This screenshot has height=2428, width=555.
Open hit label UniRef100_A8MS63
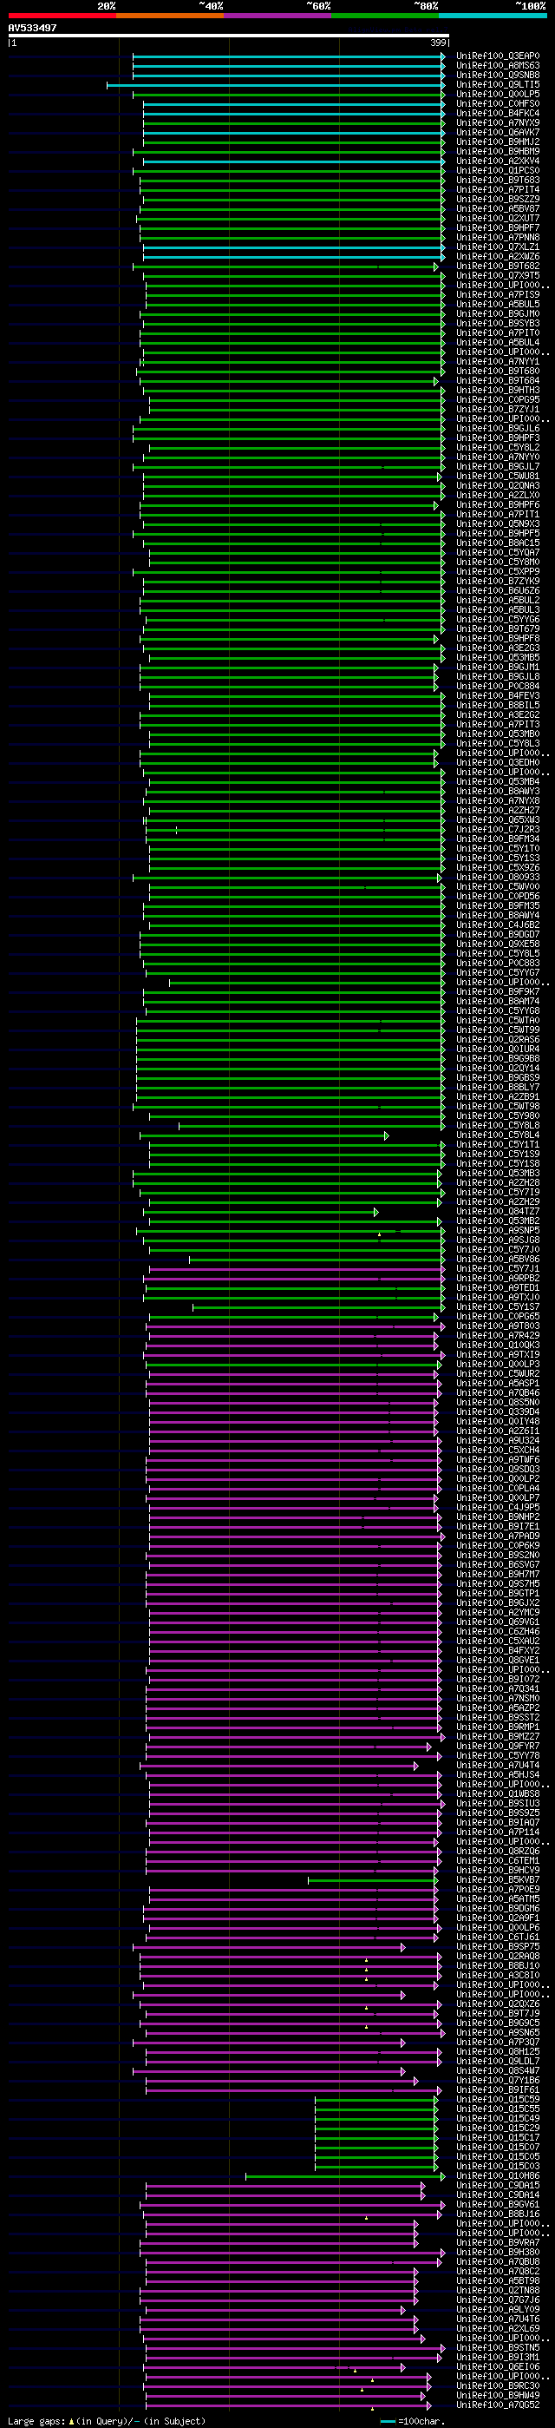(499, 66)
